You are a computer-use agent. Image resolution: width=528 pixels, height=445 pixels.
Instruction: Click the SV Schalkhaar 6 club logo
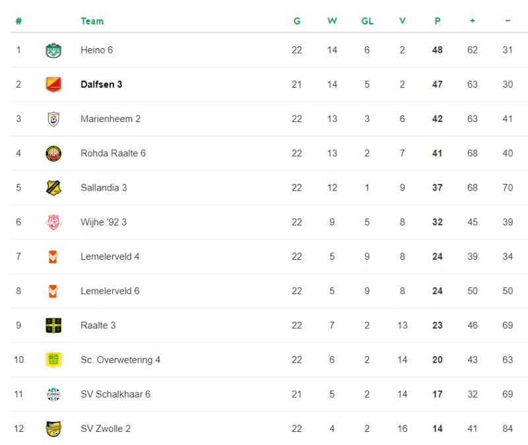53,394
